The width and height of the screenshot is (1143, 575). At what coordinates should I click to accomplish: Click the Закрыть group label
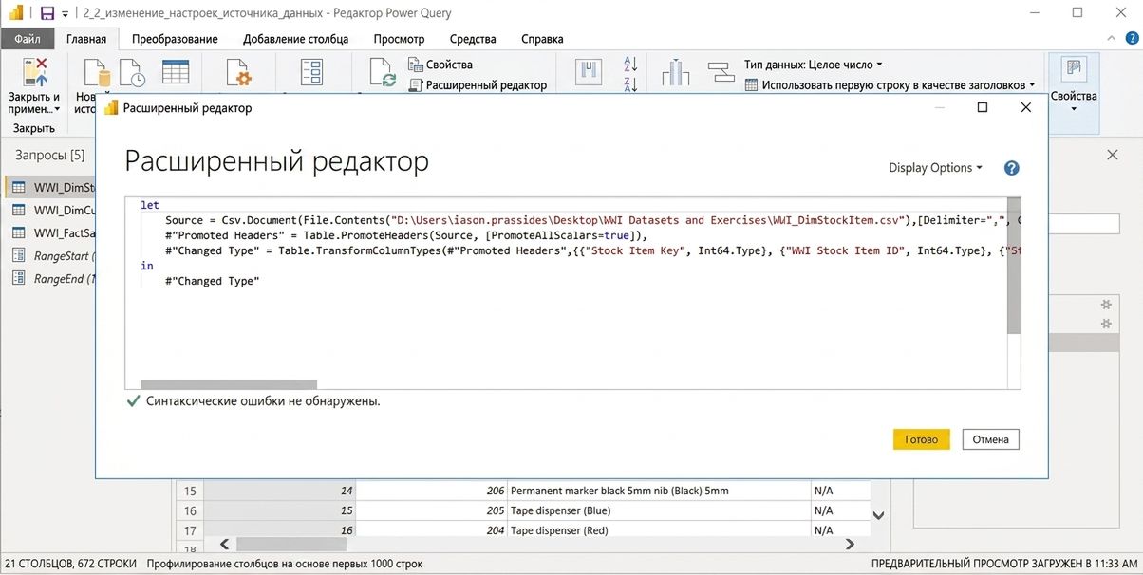pyautogui.click(x=34, y=128)
